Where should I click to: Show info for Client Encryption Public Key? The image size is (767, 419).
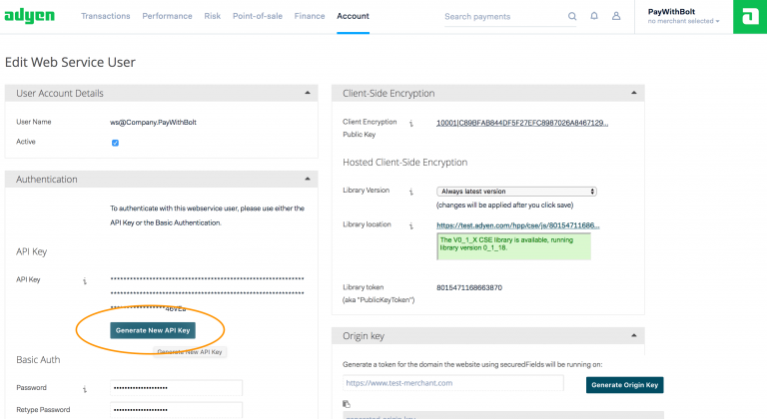[x=410, y=124]
